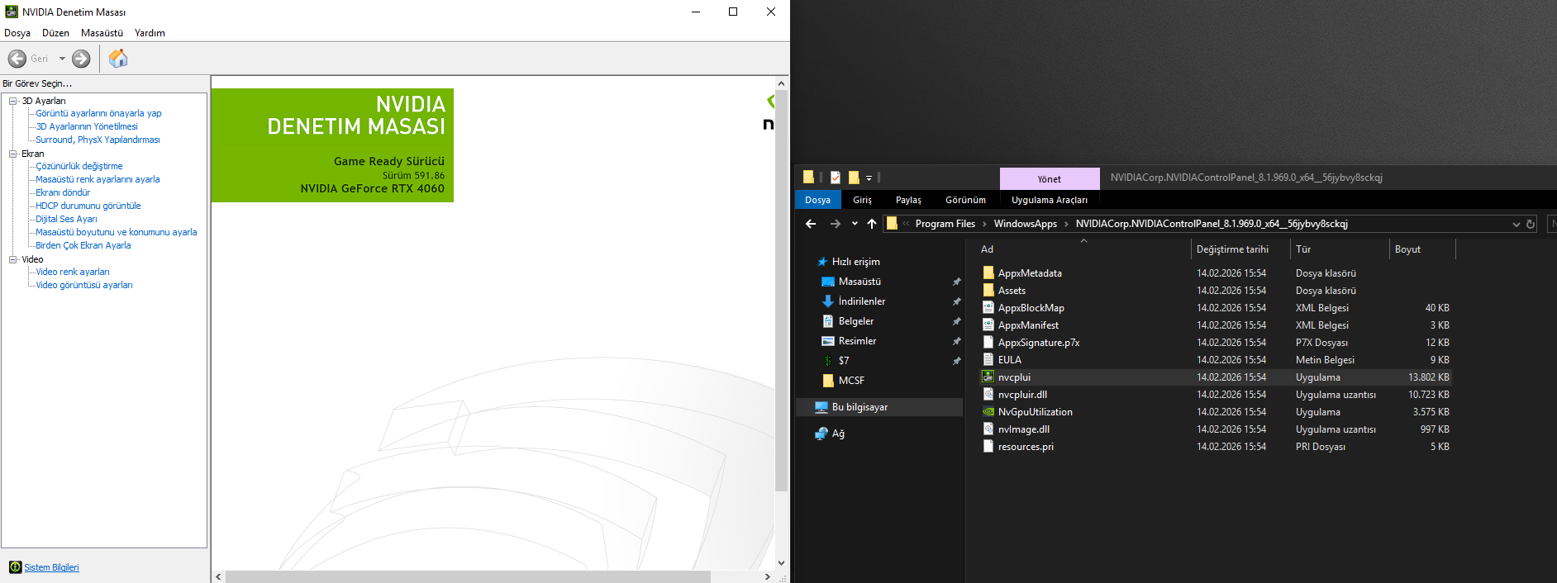Screen dimensions: 1557x583
Task: Select the nvcplui application file
Action: click(x=1014, y=377)
